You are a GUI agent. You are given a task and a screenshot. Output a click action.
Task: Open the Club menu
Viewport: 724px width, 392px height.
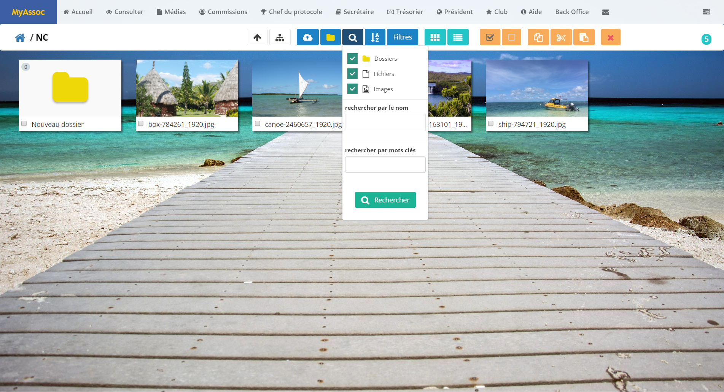coord(497,12)
